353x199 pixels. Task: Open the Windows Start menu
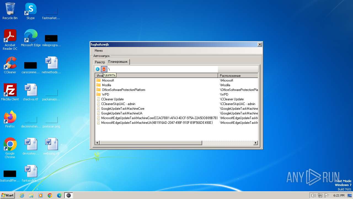coord(7,195)
